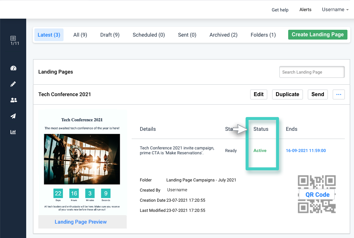The width and height of the screenshot is (354, 238).
Task: Click the Landing Pages section heading
Action: (x=56, y=72)
